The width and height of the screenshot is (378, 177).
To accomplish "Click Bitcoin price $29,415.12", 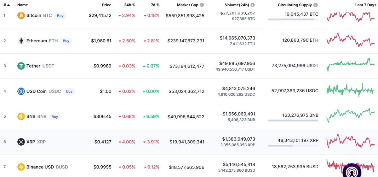I will (x=100, y=15).
